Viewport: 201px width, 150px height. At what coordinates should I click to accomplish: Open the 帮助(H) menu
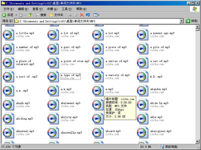[81, 9]
